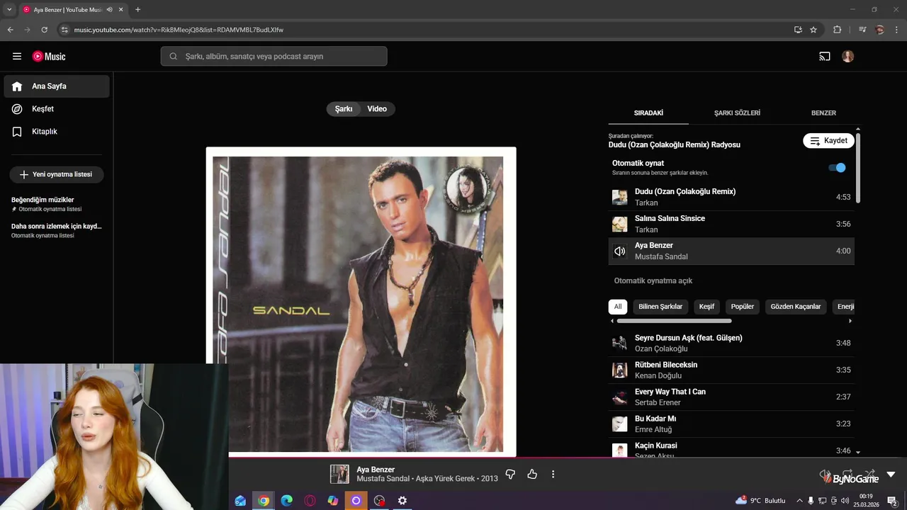907x510 pixels.
Task: Dislike the song Aya Benzer
Action: click(510, 474)
